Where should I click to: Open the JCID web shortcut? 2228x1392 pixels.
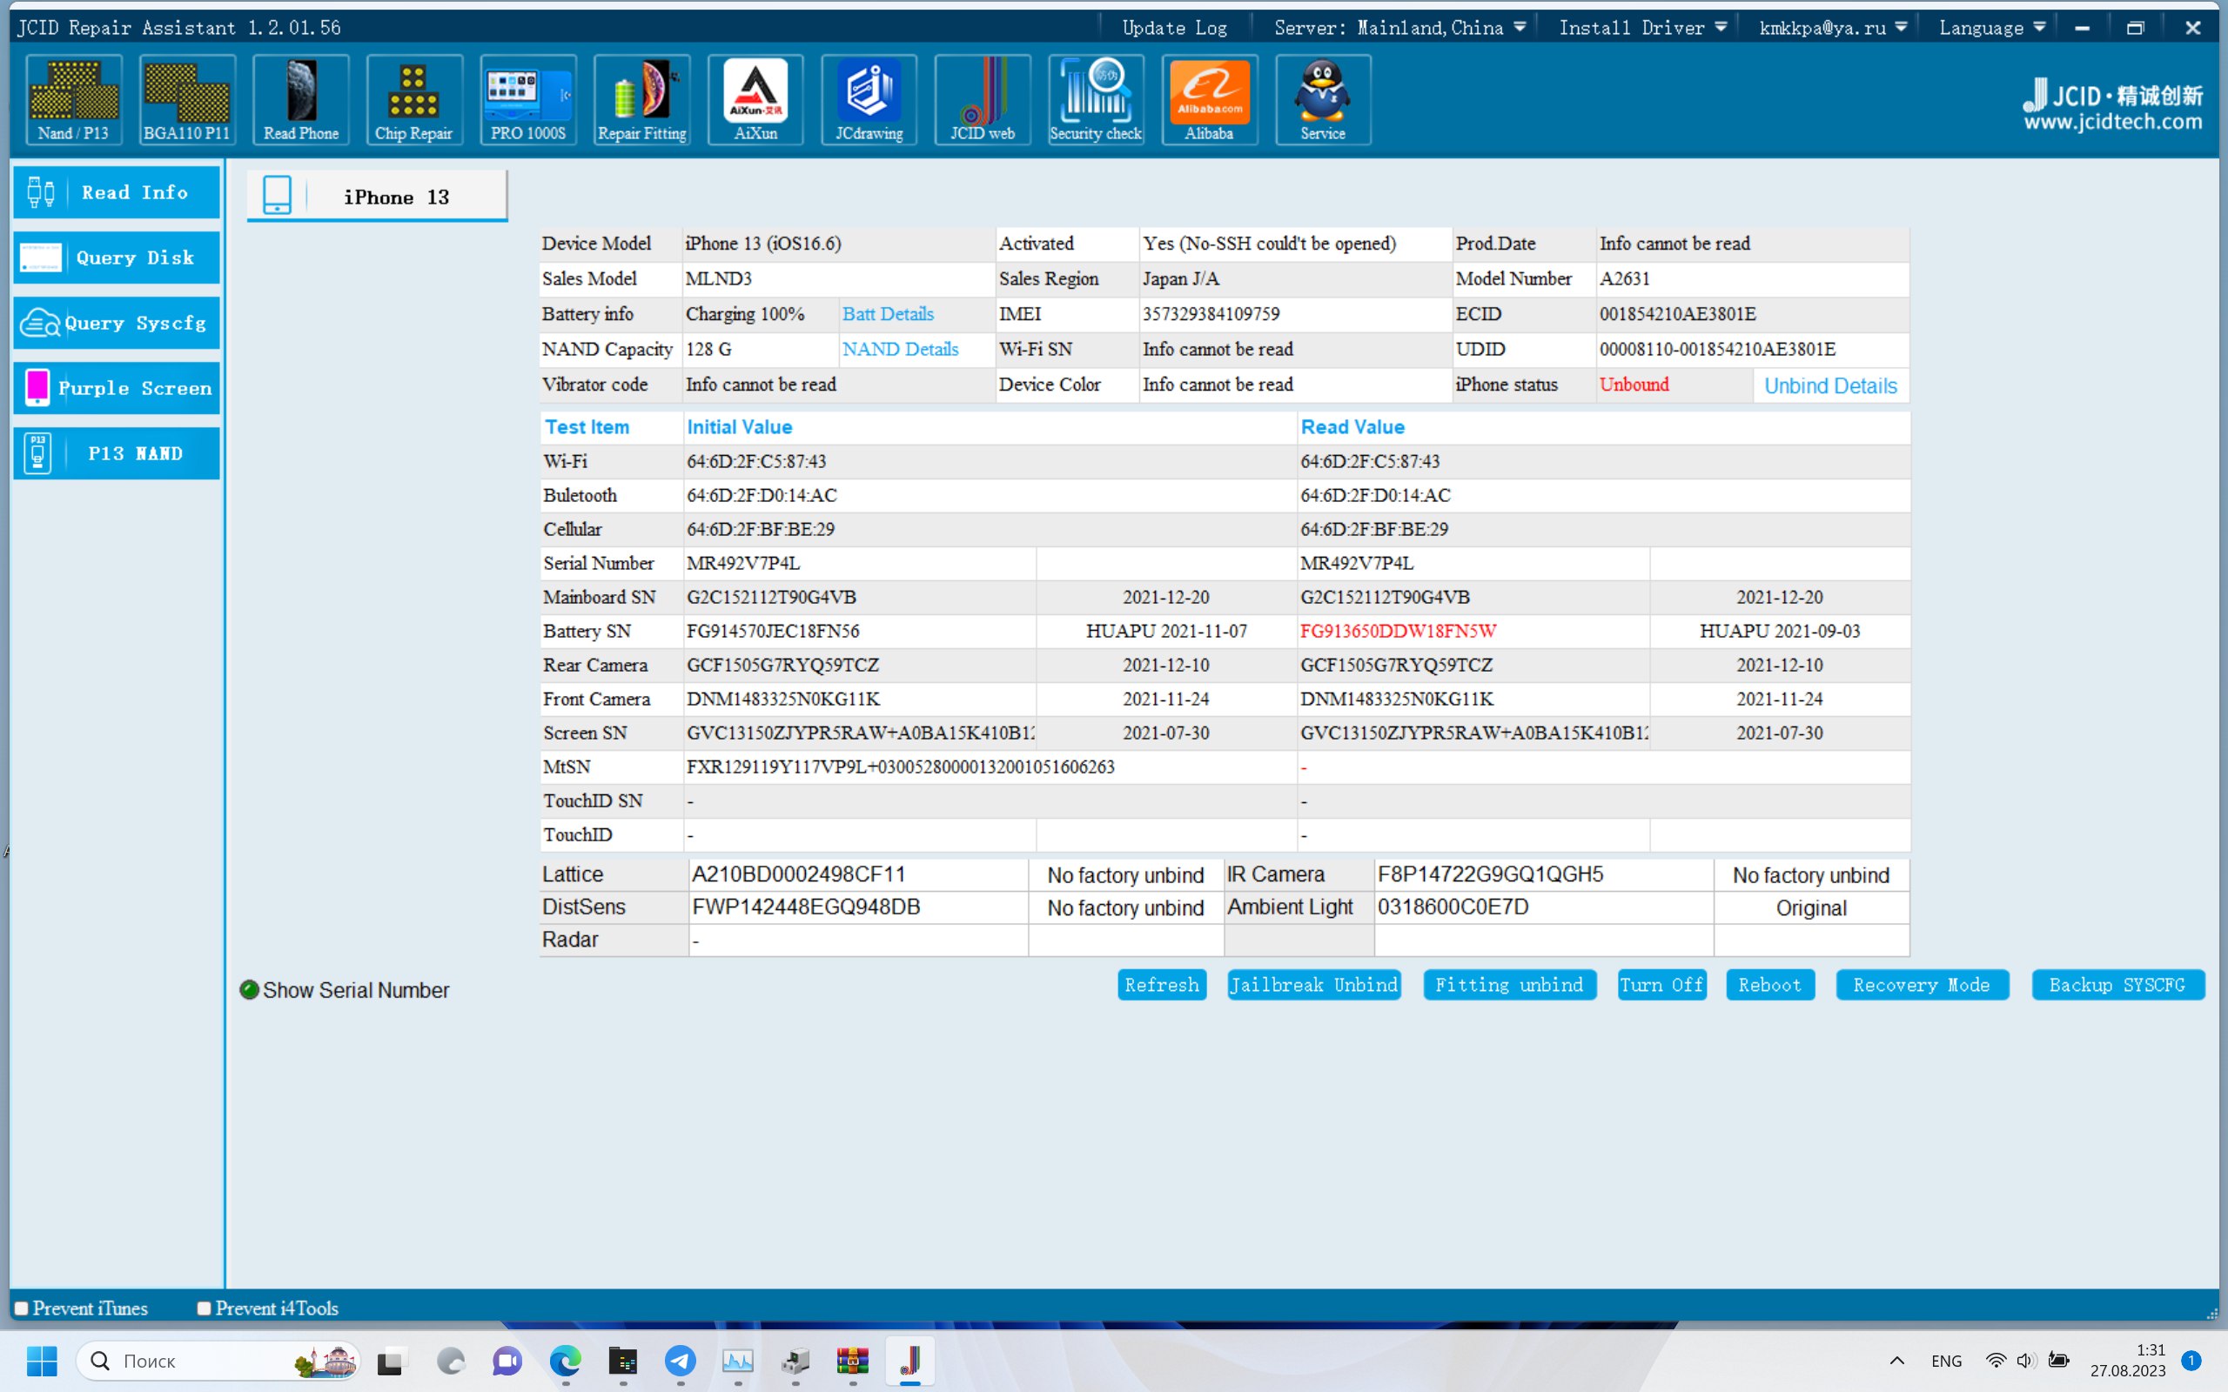click(983, 99)
